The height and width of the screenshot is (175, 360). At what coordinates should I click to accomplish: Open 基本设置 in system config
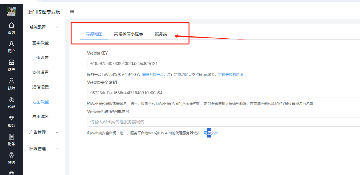pos(40,43)
